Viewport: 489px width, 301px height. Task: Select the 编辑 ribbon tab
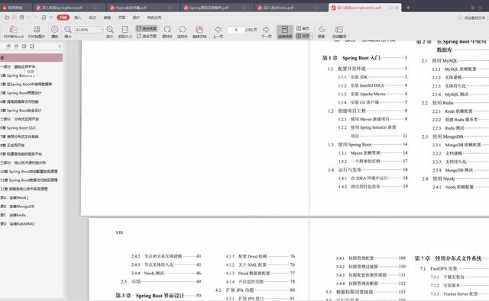click(107, 18)
